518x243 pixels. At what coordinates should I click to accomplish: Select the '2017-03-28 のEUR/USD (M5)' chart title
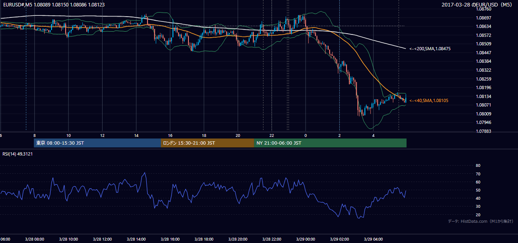point(477,5)
